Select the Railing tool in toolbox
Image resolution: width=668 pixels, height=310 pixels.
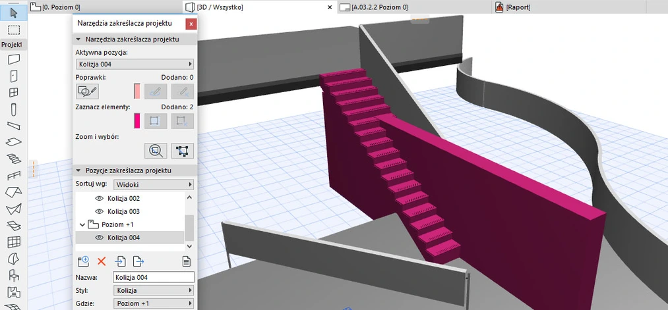tap(14, 175)
